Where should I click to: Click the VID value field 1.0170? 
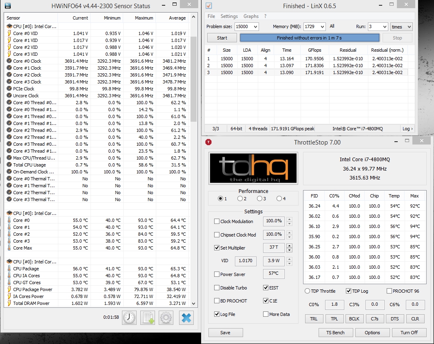coord(245,261)
